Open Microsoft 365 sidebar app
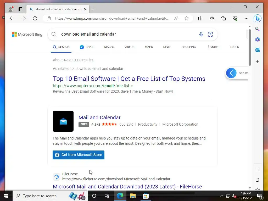268x201 pixels. 258,40
